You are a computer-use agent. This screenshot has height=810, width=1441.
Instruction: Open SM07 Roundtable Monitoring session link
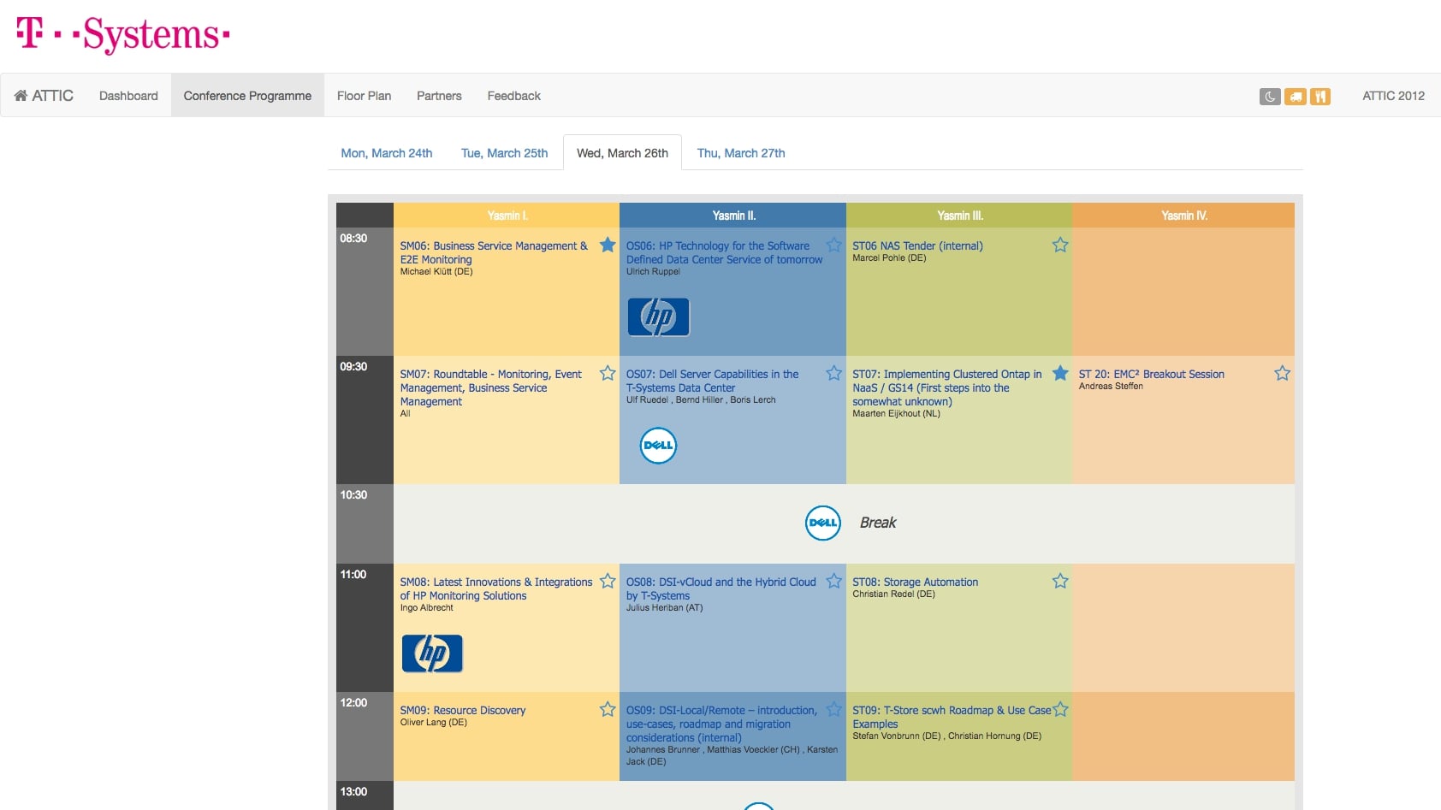coord(490,387)
